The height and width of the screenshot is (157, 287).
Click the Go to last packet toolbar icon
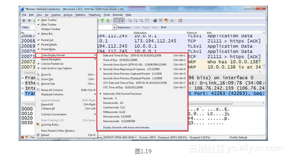[108, 20]
